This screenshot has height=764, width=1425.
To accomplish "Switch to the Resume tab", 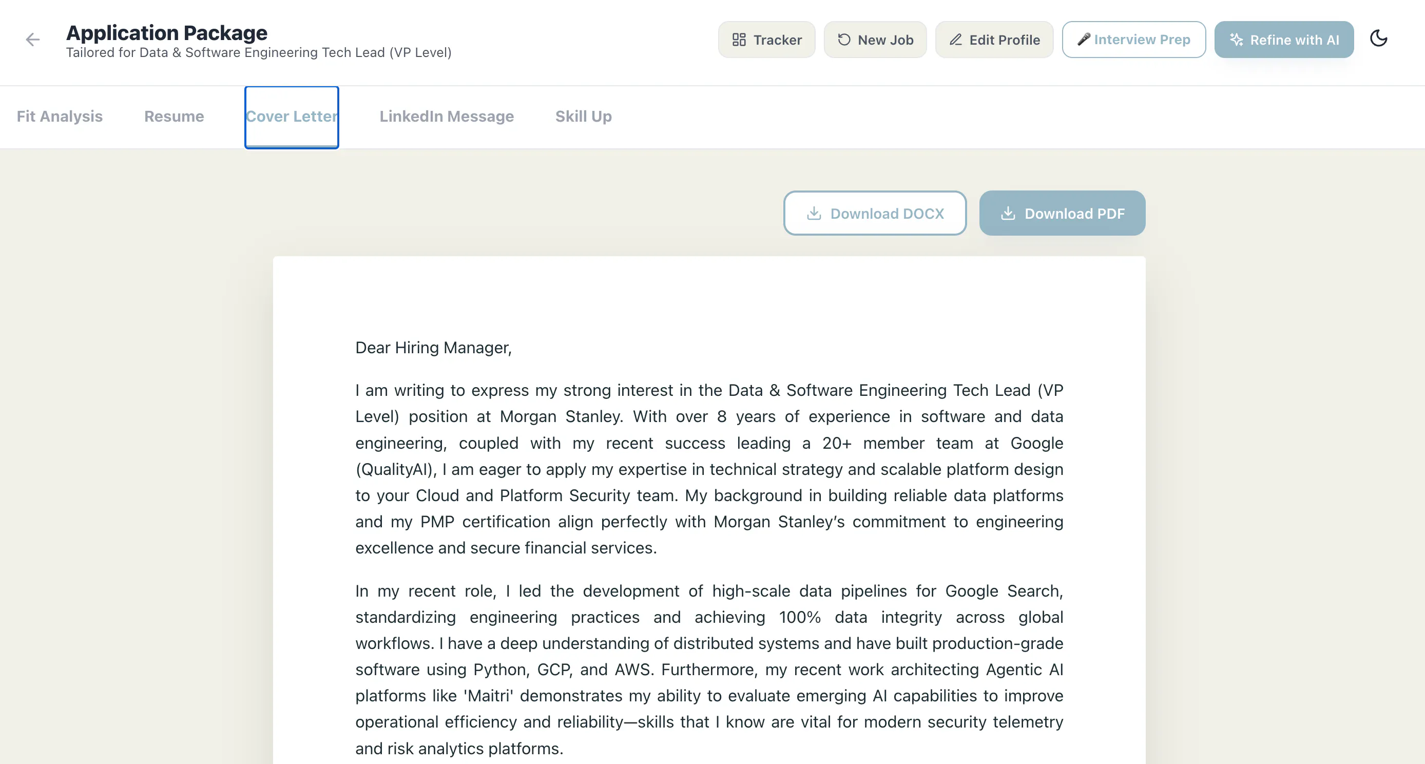I will (x=174, y=116).
